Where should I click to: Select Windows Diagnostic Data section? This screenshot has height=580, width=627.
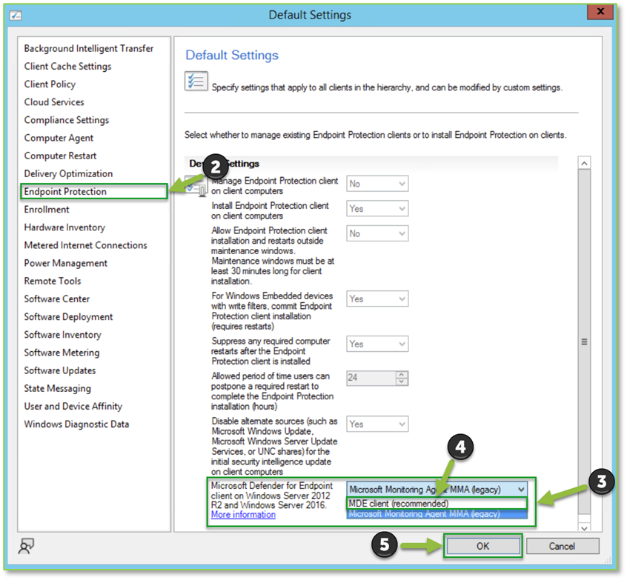74,424
